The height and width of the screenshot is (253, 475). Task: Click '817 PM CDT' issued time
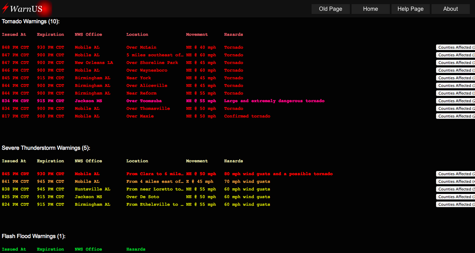click(15, 116)
